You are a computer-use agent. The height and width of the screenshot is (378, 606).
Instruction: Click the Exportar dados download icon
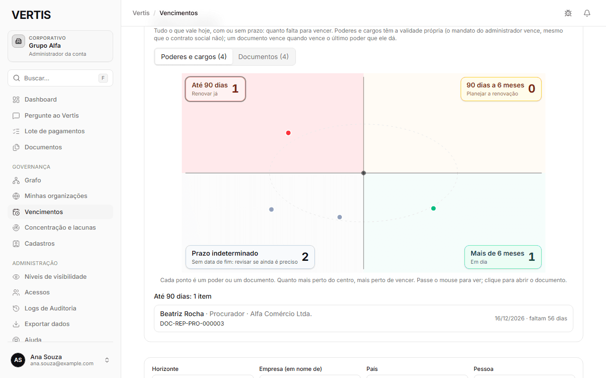(x=16, y=324)
